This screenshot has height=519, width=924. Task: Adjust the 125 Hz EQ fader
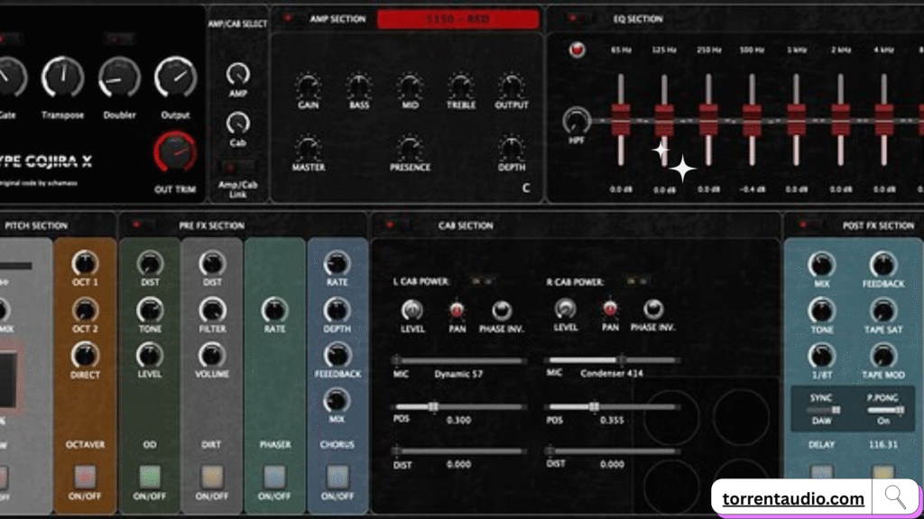[x=664, y=120]
